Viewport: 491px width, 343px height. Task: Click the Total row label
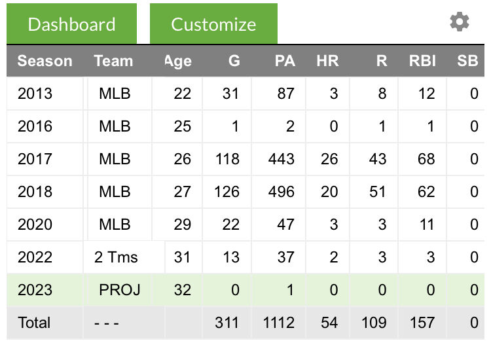click(34, 323)
